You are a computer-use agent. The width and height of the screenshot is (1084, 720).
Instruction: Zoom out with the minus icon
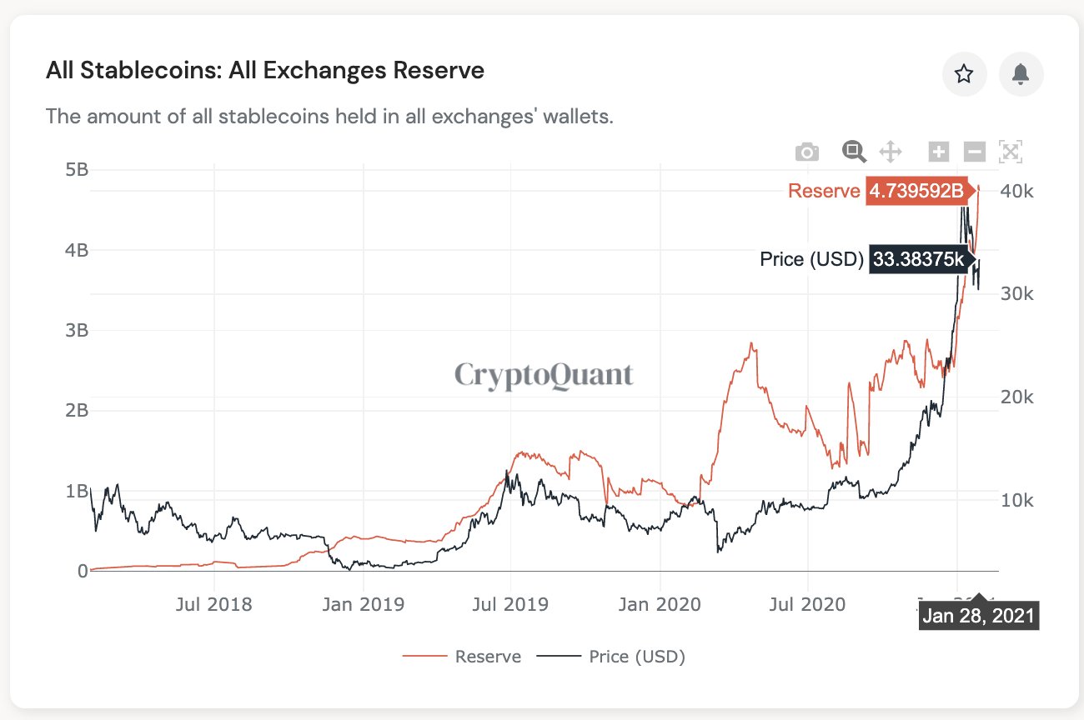[x=975, y=152]
